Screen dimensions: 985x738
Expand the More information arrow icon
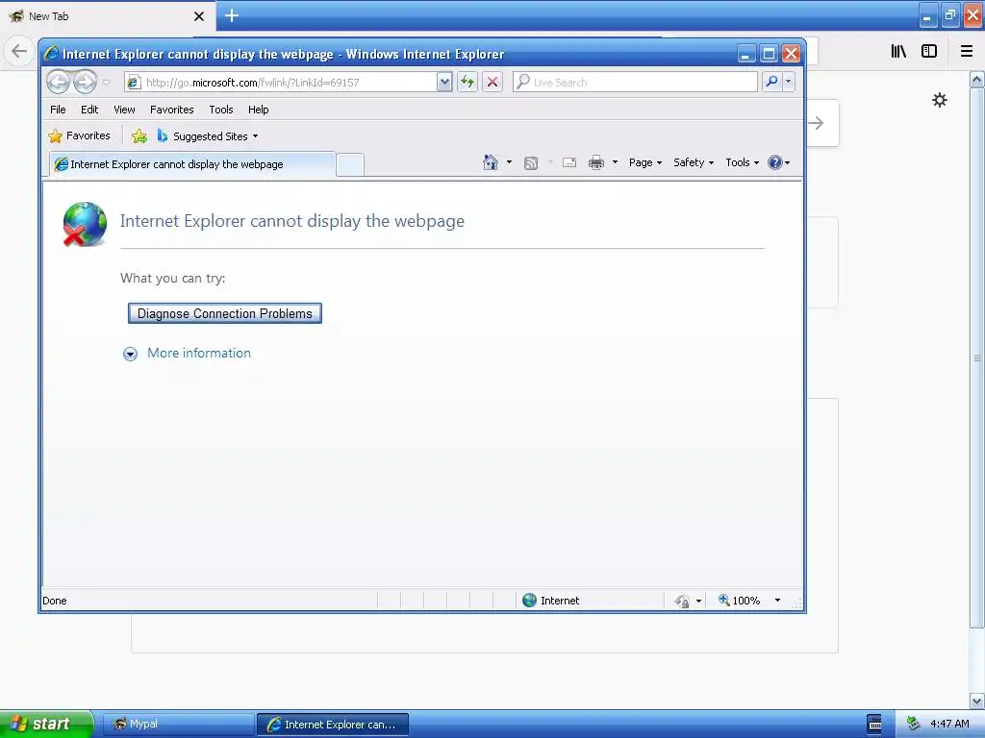pyautogui.click(x=130, y=354)
